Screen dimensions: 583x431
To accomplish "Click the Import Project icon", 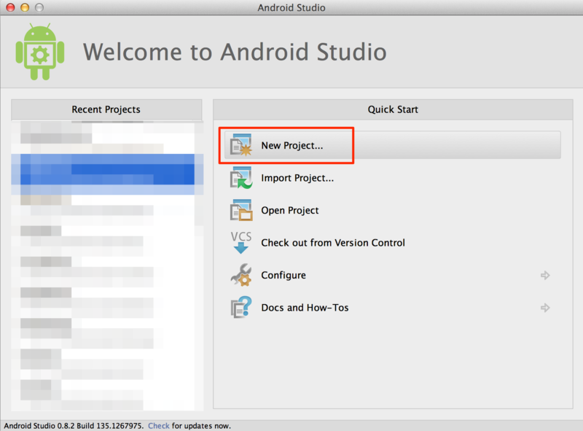I will point(241,177).
